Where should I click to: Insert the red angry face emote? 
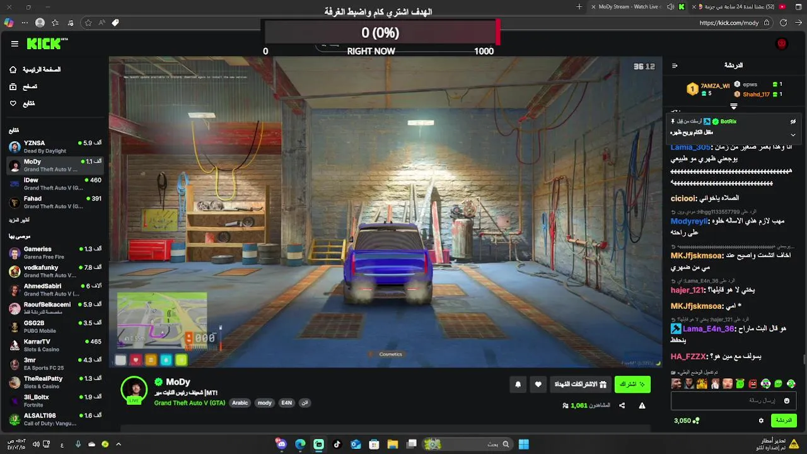(x=752, y=383)
